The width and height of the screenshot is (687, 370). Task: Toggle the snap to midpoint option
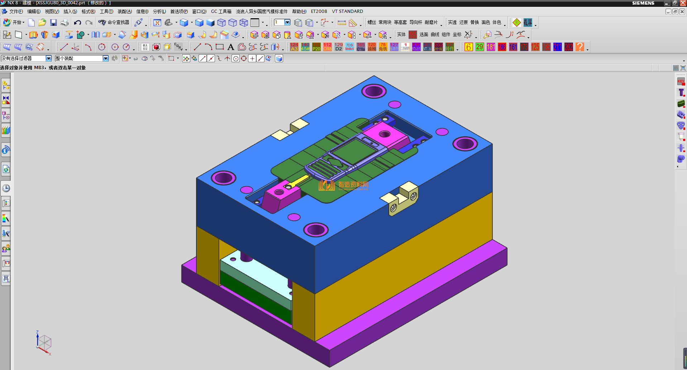coord(211,59)
